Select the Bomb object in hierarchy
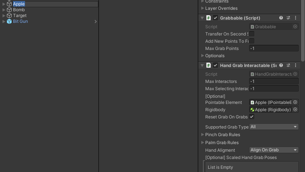The height and width of the screenshot is (172, 305). (x=19, y=10)
